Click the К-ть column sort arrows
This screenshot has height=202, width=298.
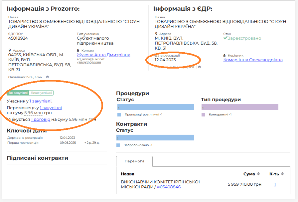point(282,174)
